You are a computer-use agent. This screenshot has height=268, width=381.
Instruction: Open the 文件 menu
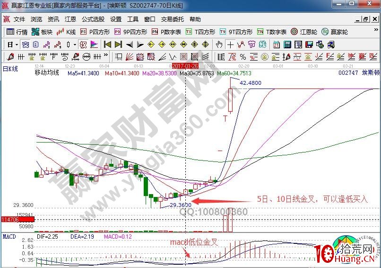pyautogui.click(x=19, y=19)
